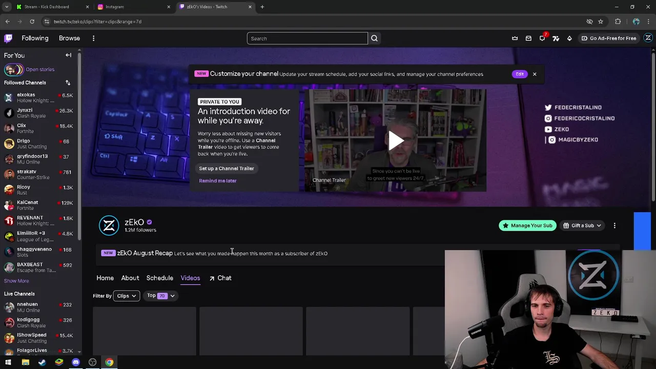Bookmark this page with star icon
This screenshot has width=656, height=369.
pos(601,22)
